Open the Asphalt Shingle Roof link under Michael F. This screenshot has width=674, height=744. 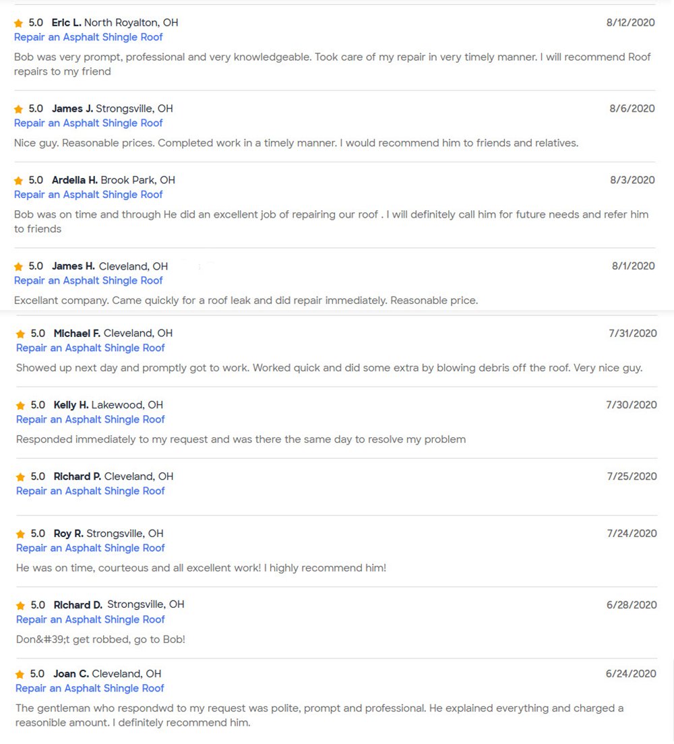tap(90, 348)
